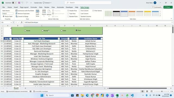Enable the Banded Rows checkbox
Viewport: 174px width, 98px height.
68,16
